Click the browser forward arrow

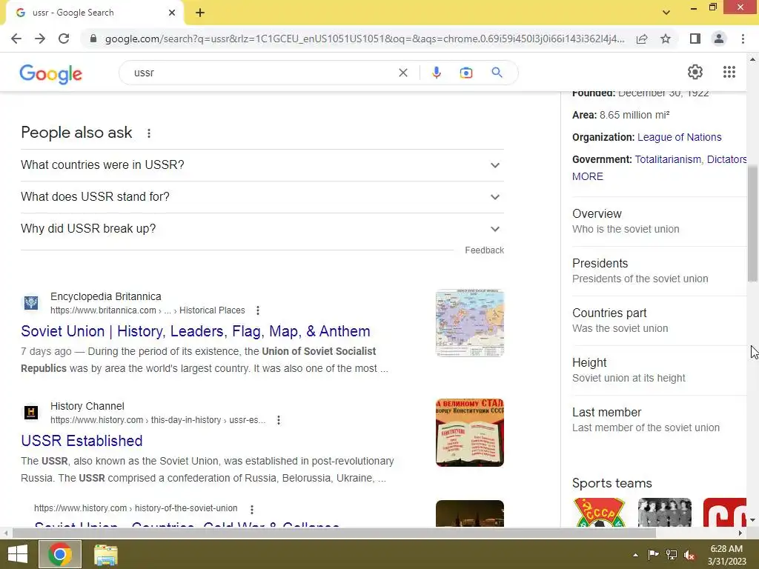click(40, 39)
